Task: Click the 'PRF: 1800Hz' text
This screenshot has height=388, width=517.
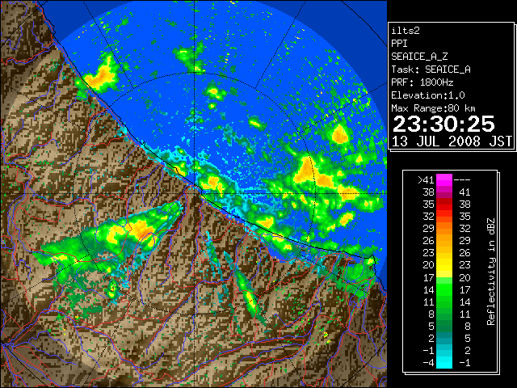Action: coord(422,82)
